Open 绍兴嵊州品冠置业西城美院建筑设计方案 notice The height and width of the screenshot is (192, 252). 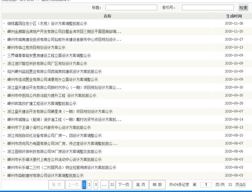[54, 71]
